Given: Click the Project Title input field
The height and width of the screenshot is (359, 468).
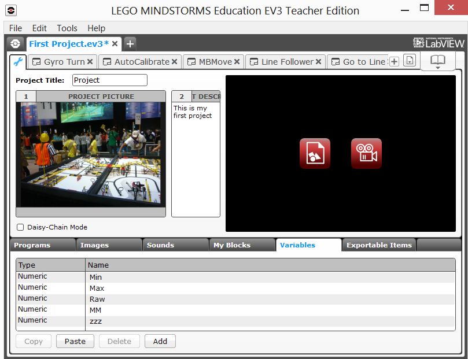Looking at the screenshot, I should (110, 80).
